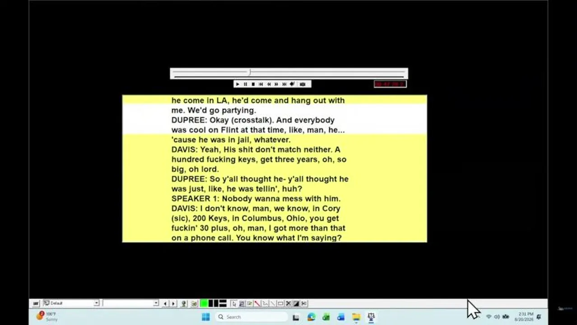577x325 pixels.
Task: Skip to the end of the recording
Action: (284, 84)
